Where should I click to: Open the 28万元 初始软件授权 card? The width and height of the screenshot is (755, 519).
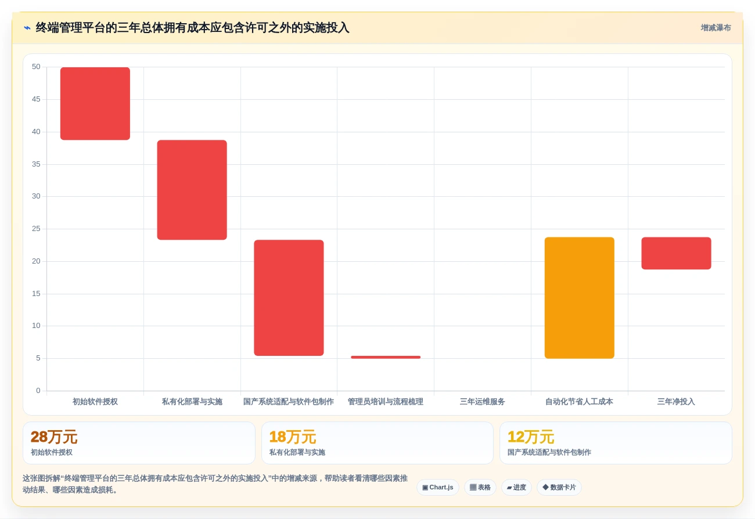tap(139, 443)
